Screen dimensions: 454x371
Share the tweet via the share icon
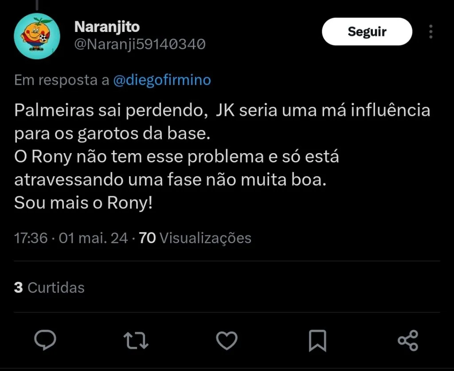[408, 340]
